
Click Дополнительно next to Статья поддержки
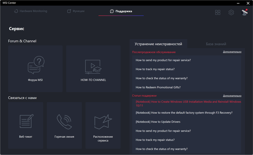point(232,96)
